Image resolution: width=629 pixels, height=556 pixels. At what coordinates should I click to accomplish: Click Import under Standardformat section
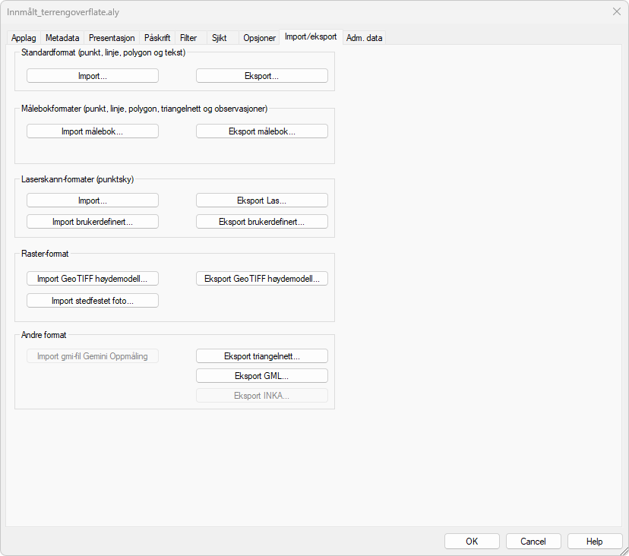pos(93,76)
